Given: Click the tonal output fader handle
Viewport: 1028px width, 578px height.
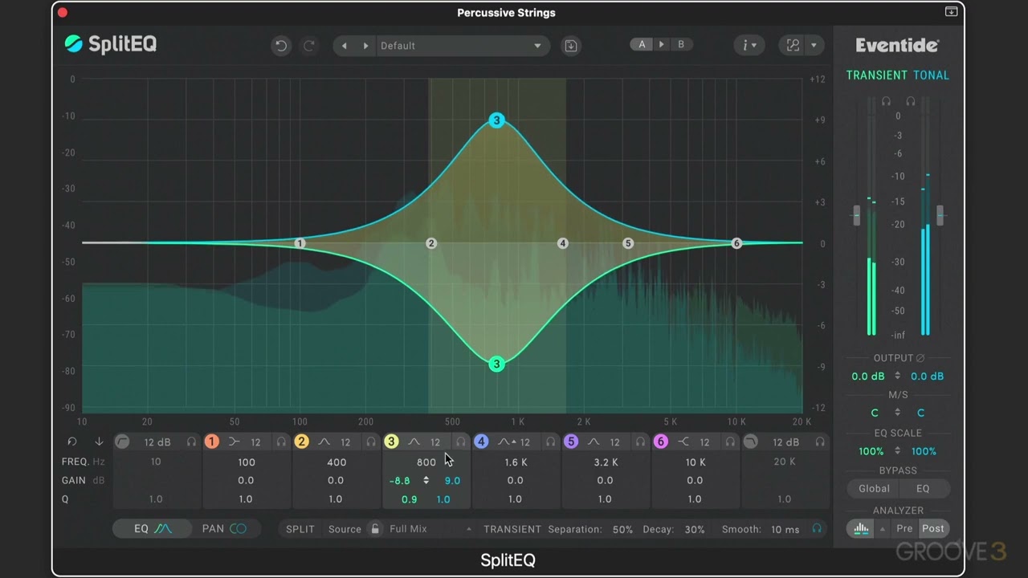Looking at the screenshot, I should [940, 214].
